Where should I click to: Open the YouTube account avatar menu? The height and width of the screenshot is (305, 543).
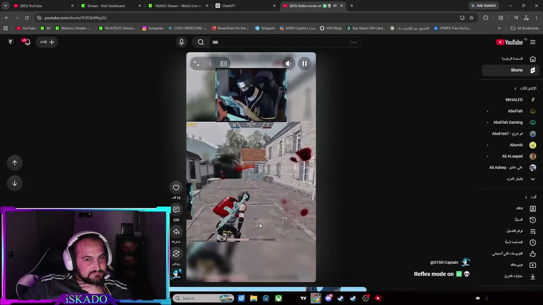(x=11, y=42)
